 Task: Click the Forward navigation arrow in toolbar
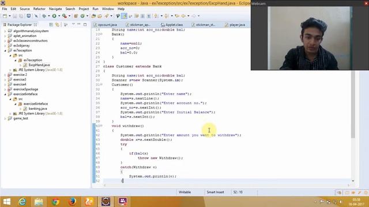tap(193, 16)
